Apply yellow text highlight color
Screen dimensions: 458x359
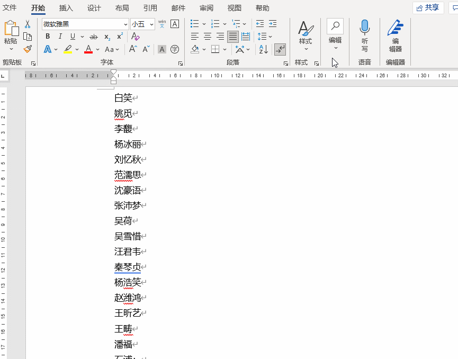coord(68,49)
